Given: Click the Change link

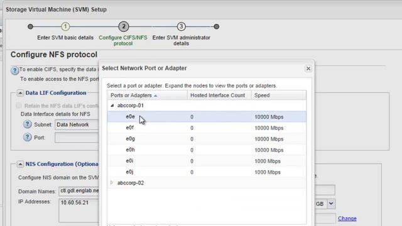Looking at the screenshot, I should (x=347, y=218).
